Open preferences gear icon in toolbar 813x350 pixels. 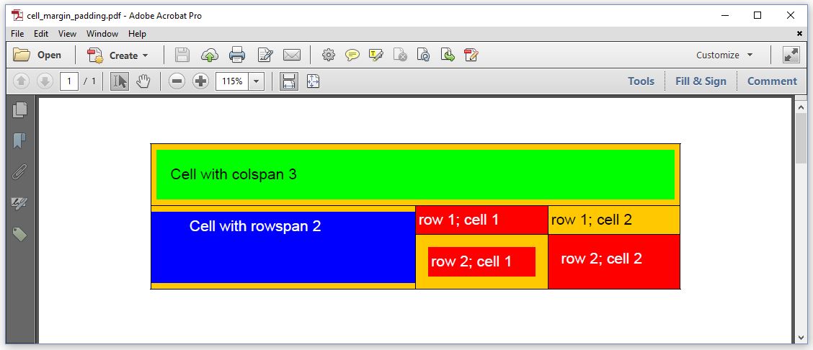click(x=328, y=55)
